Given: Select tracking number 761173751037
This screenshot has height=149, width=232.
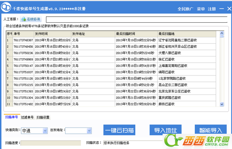Looking at the screenshot, I should click(x=23, y=72).
